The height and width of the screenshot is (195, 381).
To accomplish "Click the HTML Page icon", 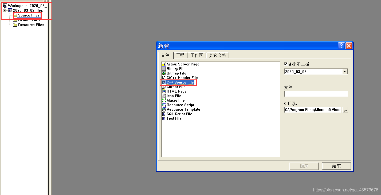I will pyautogui.click(x=164, y=91).
